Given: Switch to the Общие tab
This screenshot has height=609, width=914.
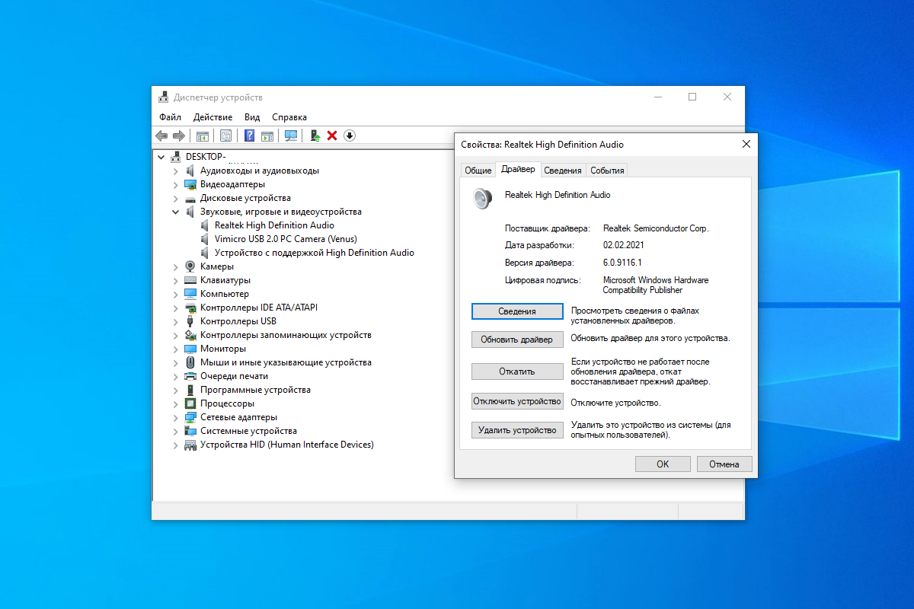Looking at the screenshot, I should pyautogui.click(x=478, y=171).
